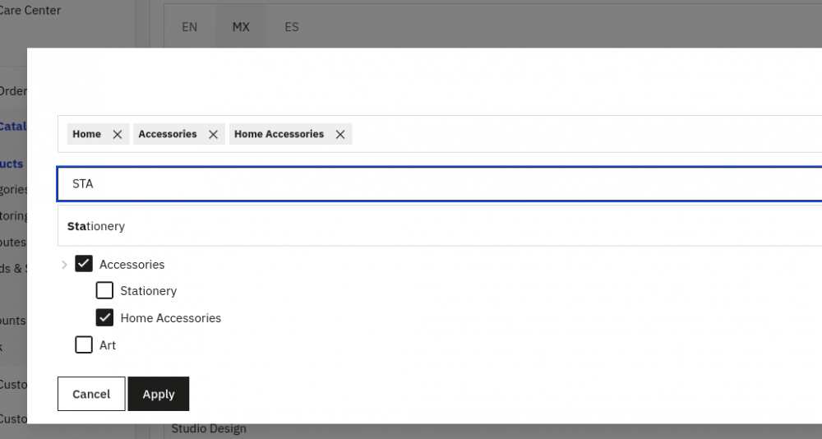Apply the category selection
Viewport: 822px width, 439px height.
coord(159,394)
